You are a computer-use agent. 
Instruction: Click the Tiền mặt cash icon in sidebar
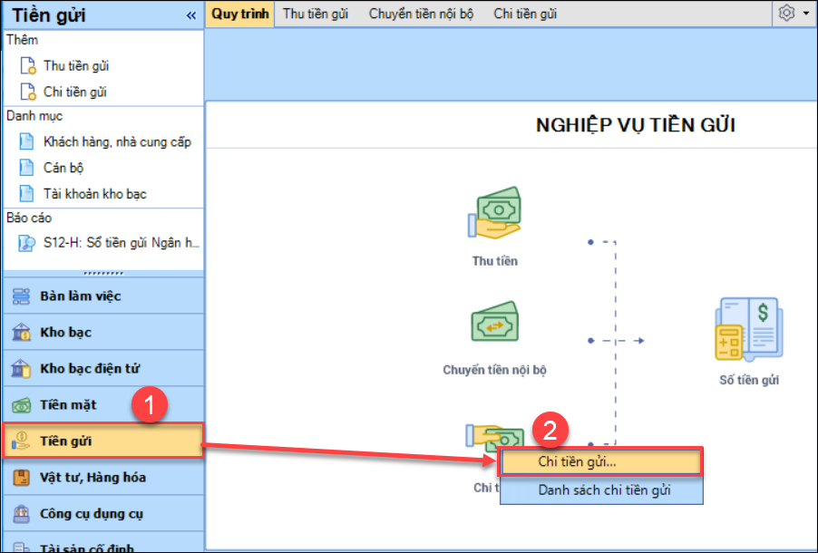tap(22, 405)
